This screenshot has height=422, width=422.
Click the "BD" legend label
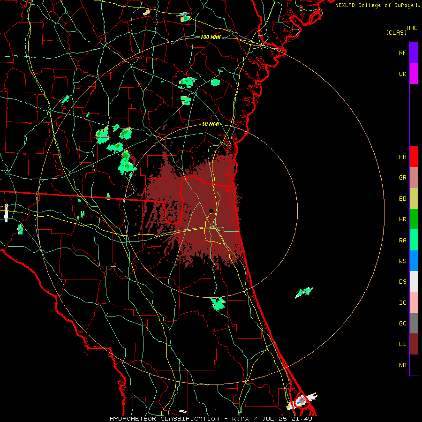pos(402,199)
